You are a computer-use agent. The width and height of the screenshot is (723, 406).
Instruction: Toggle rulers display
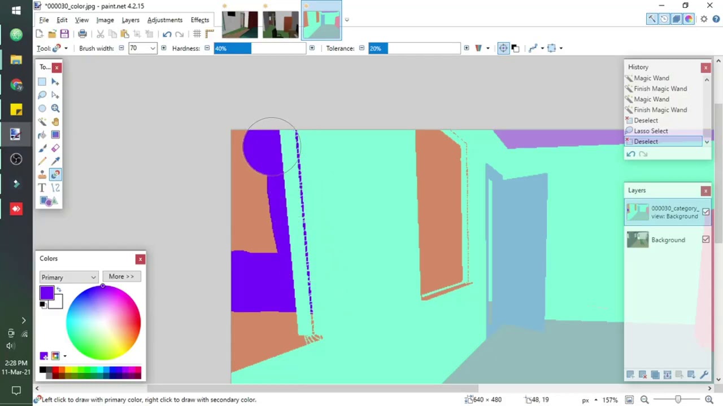[210, 34]
